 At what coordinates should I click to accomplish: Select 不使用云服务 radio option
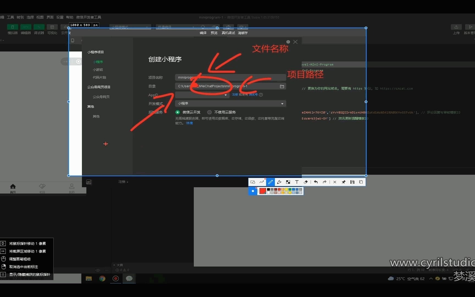[209, 112]
